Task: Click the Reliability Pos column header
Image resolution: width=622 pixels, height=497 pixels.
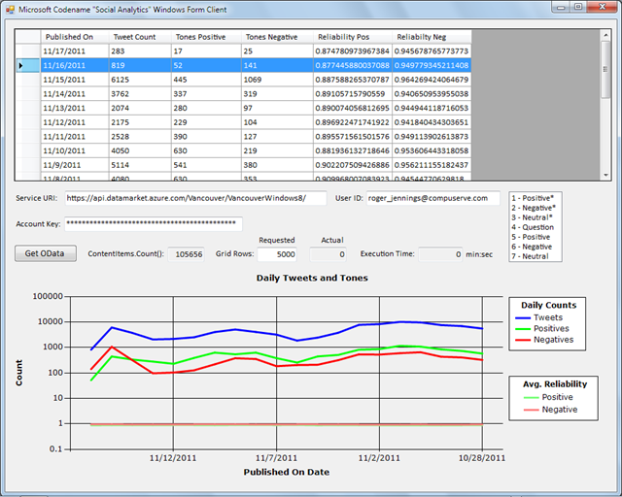Action: [x=351, y=36]
